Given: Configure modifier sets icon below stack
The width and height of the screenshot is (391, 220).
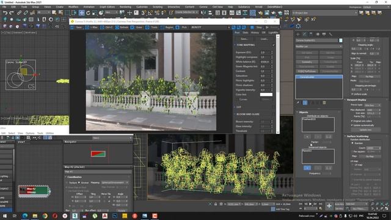Looking at the screenshot, I should tap(324, 103).
